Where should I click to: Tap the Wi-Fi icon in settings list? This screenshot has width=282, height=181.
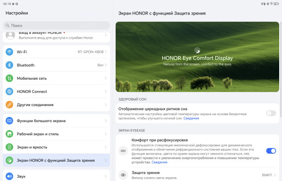(9, 52)
